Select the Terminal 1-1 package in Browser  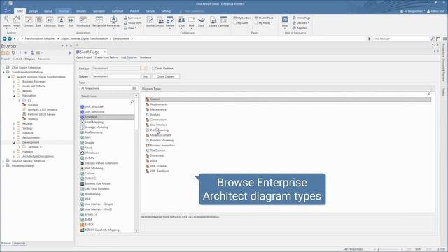click(36, 147)
